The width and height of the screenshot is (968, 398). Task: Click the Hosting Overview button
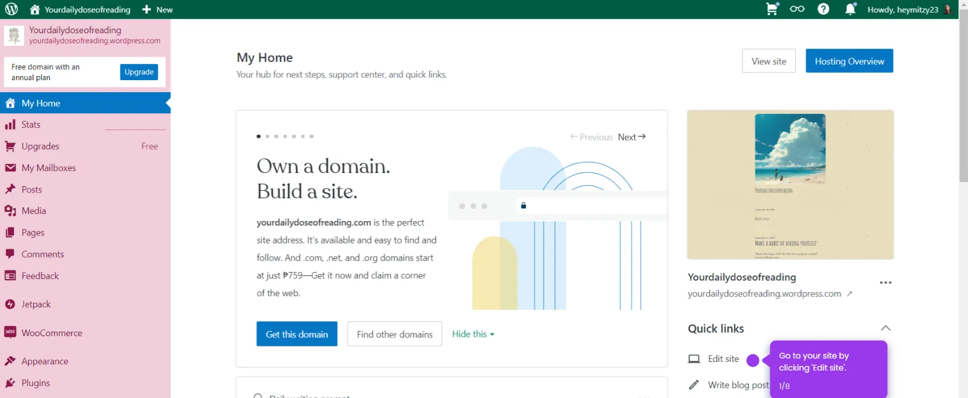(x=849, y=61)
